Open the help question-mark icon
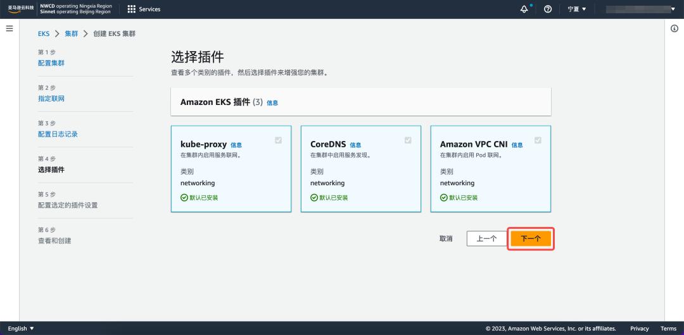 pyautogui.click(x=548, y=9)
